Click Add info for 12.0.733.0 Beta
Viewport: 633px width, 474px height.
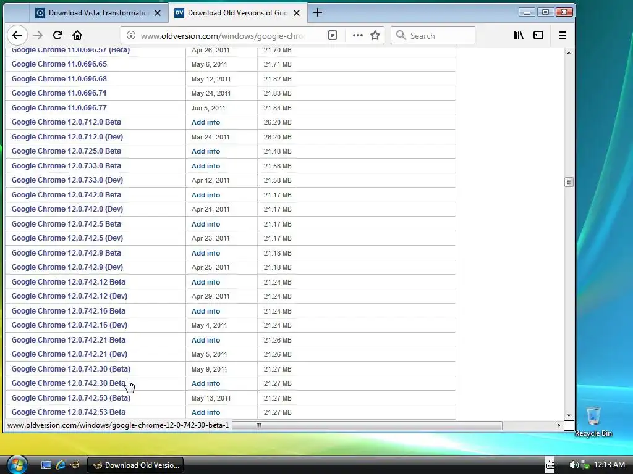[x=206, y=165]
